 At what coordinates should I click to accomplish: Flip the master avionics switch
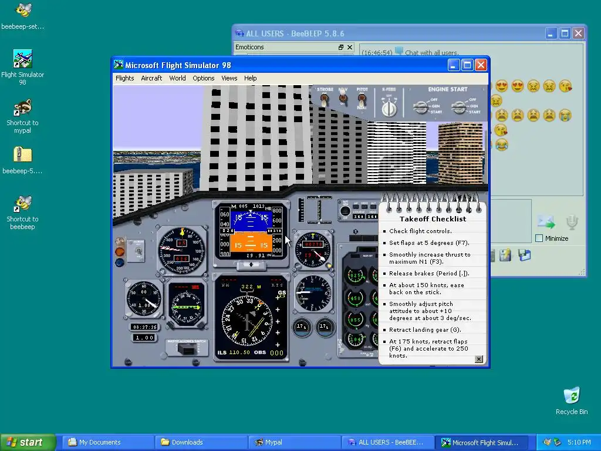click(187, 349)
